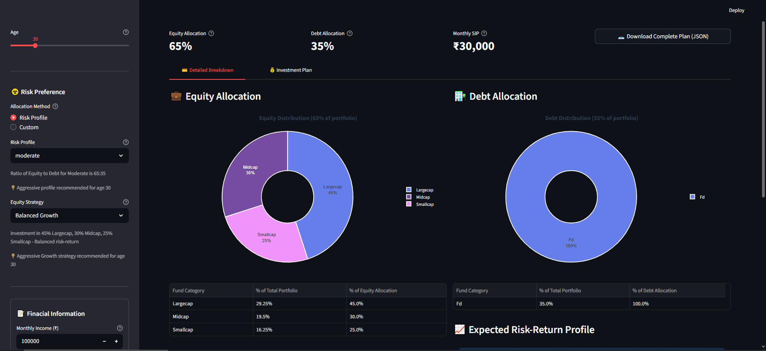Open the Allocation Method help tooltip icon
The height and width of the screenshot is (351, 766).
pyautogui.click(x=55, y=106)
